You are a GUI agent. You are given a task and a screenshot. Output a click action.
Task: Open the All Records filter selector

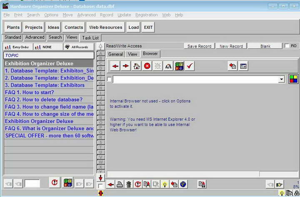coord(79,47)
